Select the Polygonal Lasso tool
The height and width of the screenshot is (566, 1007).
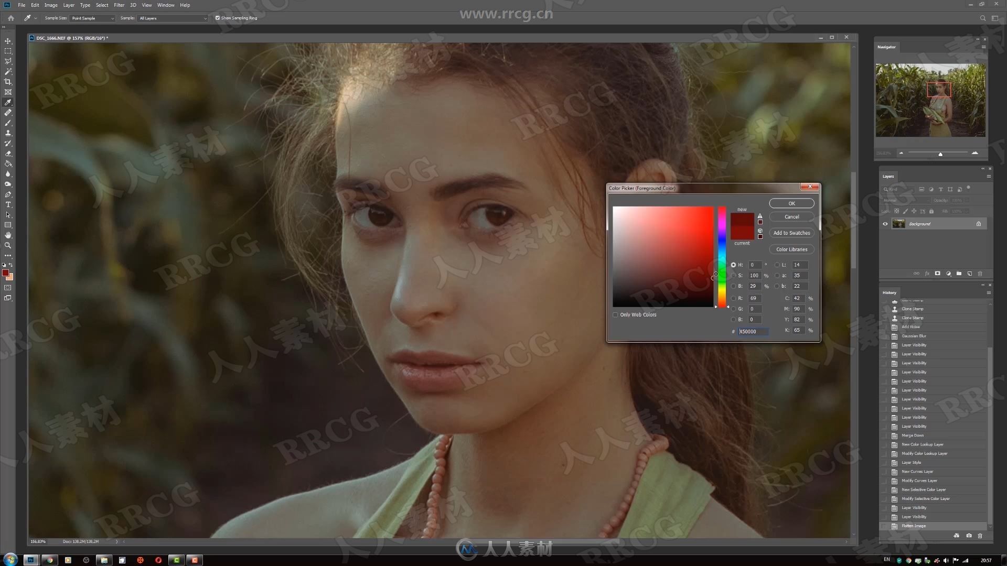pos(8,61)
